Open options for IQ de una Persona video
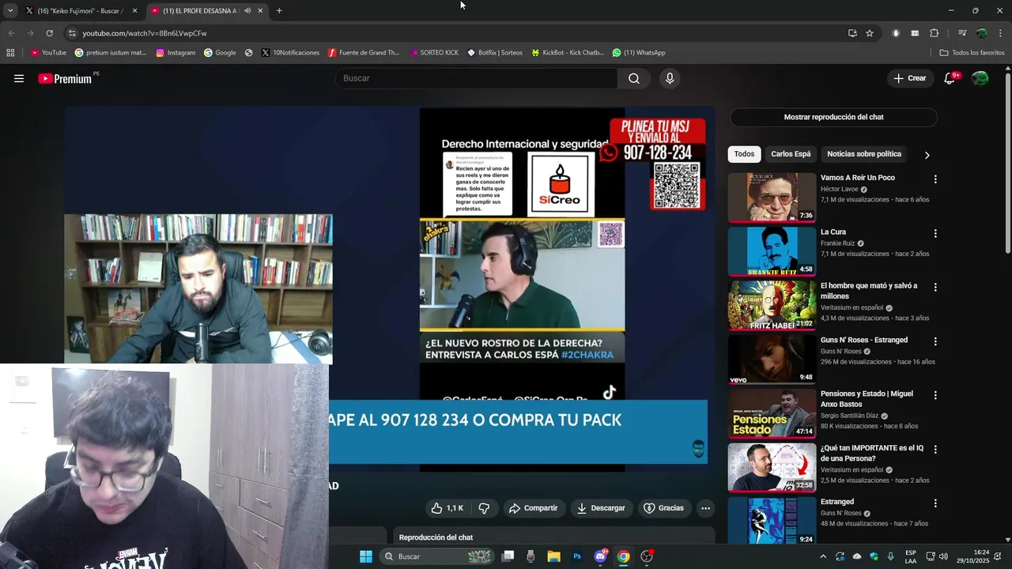 [935, 449]
